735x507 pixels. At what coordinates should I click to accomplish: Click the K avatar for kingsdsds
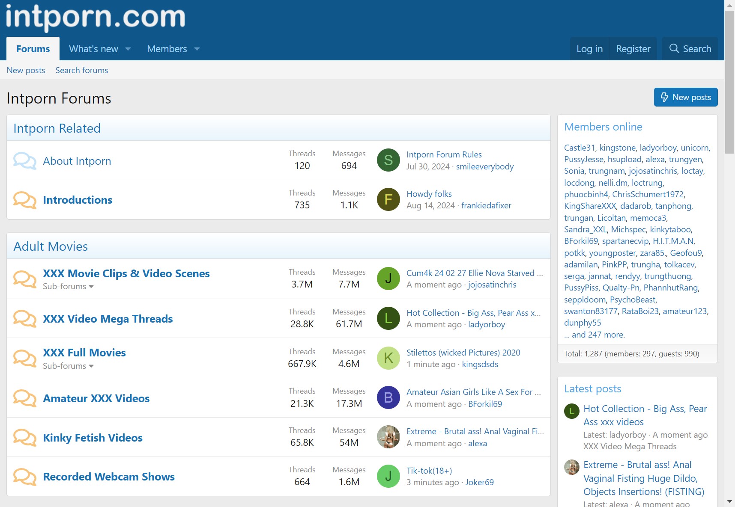(388, 358)
